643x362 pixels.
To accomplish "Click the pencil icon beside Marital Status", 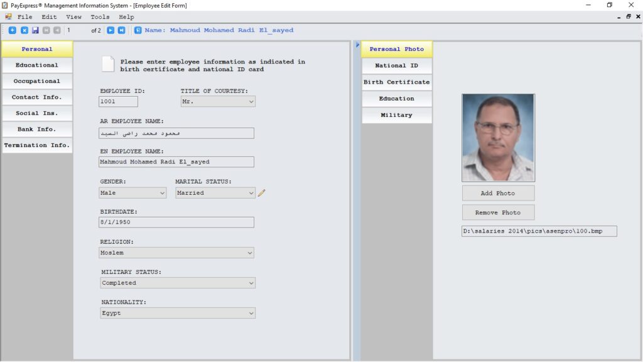I will (262, 192).
